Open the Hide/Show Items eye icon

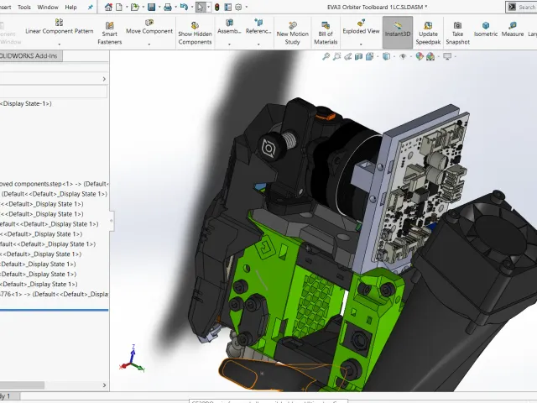tap(403, 56)
